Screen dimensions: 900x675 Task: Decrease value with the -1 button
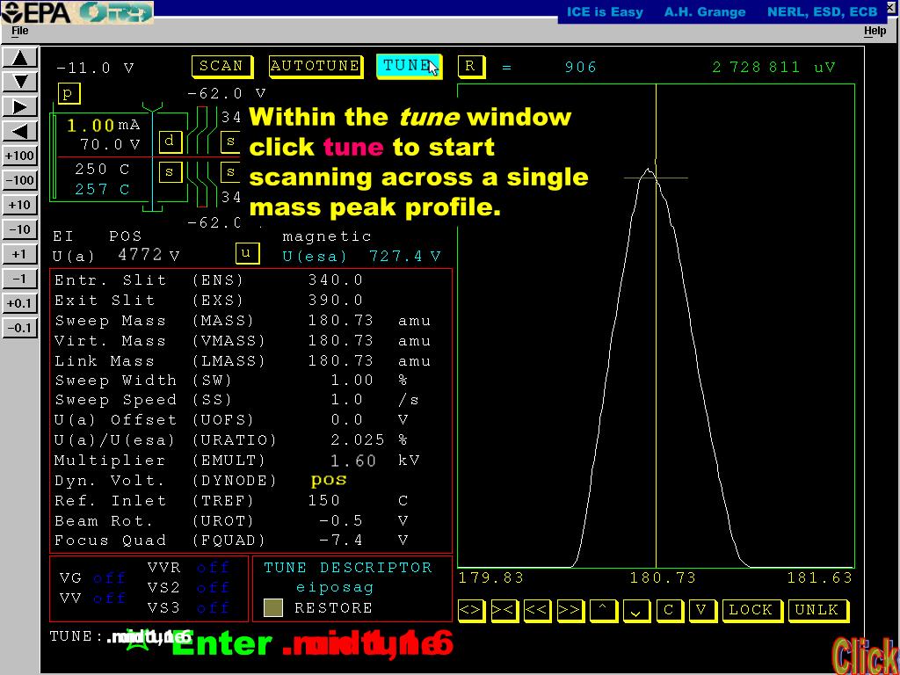pyautogui.click(x=20, y=279)
